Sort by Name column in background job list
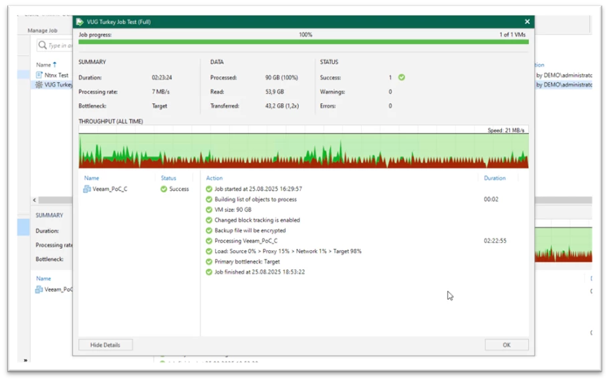Screen dimensions: 609x381 [x=46, y=65]
